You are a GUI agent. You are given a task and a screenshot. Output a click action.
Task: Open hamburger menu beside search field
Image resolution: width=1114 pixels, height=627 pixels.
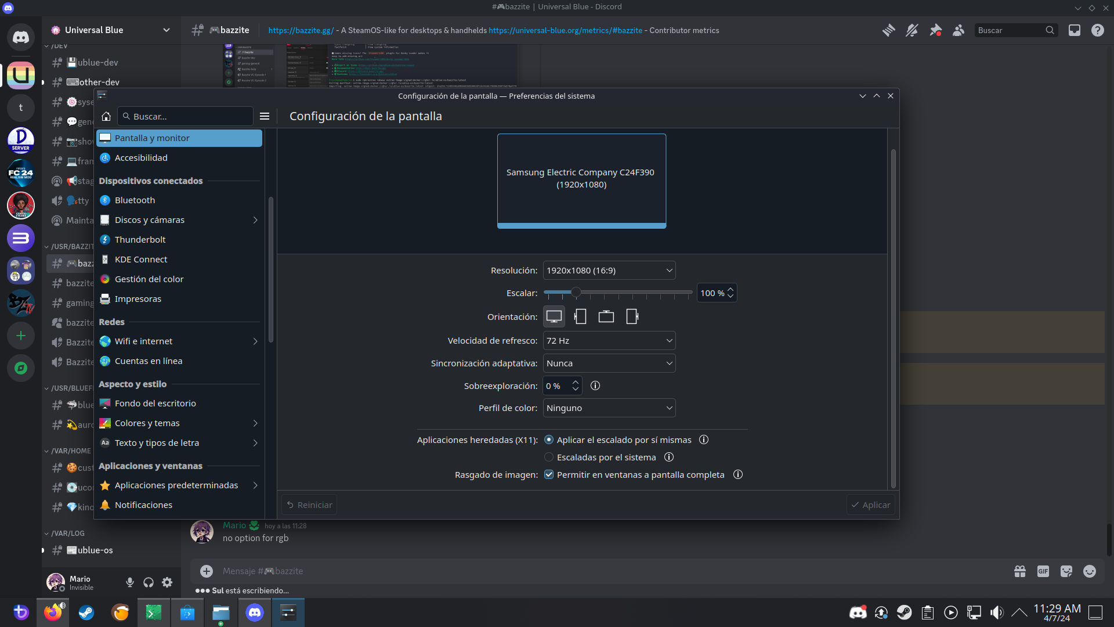tap(265, 116)
